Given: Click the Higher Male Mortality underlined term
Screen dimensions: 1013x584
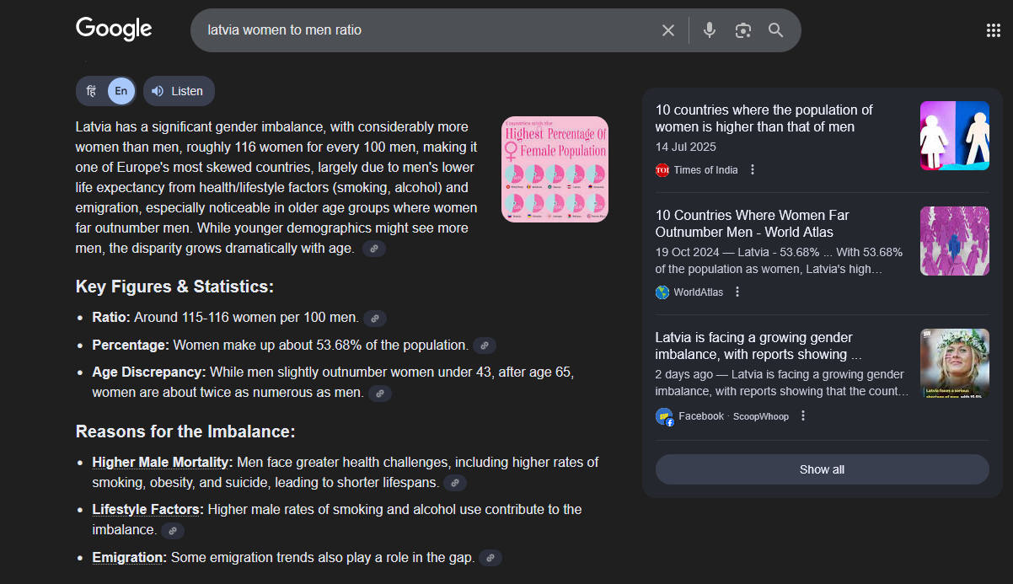Looking at the screenshot, I should tap(162, 463).
